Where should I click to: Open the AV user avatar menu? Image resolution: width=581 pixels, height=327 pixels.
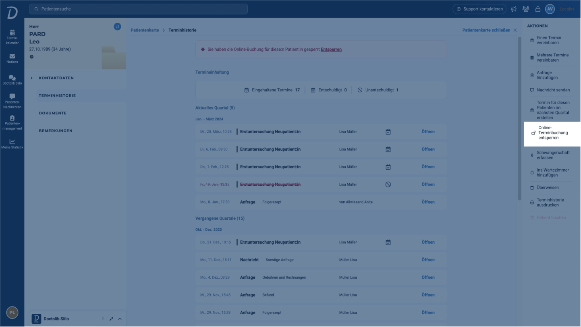pyautogui.click(x=550, y=9)
